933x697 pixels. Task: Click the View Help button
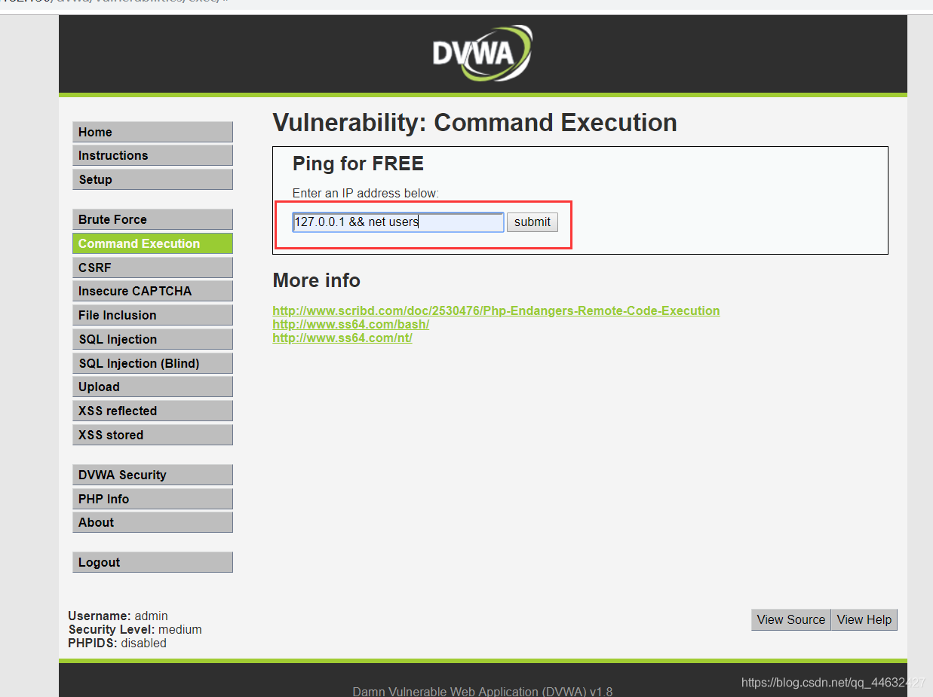pyautogui.click(x=864, y=619)
